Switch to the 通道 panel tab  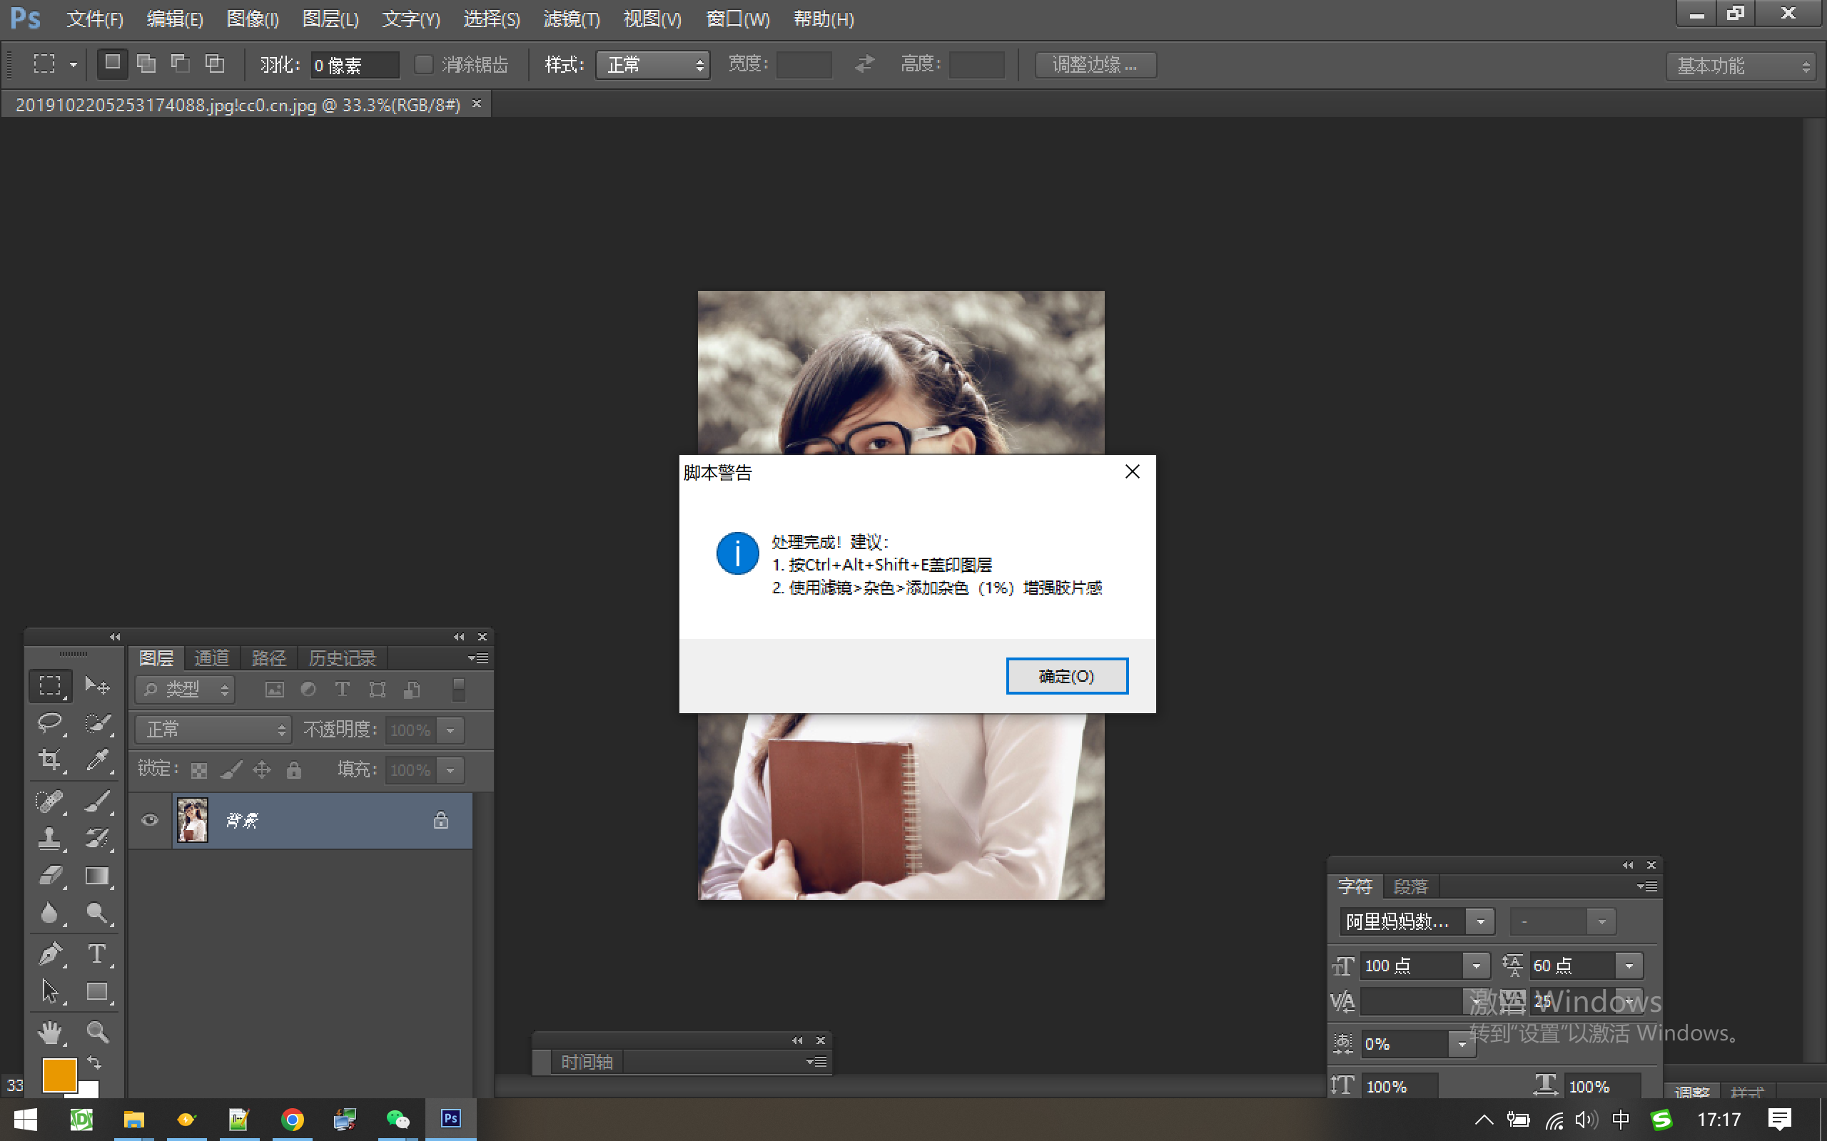tap(211, 658)
